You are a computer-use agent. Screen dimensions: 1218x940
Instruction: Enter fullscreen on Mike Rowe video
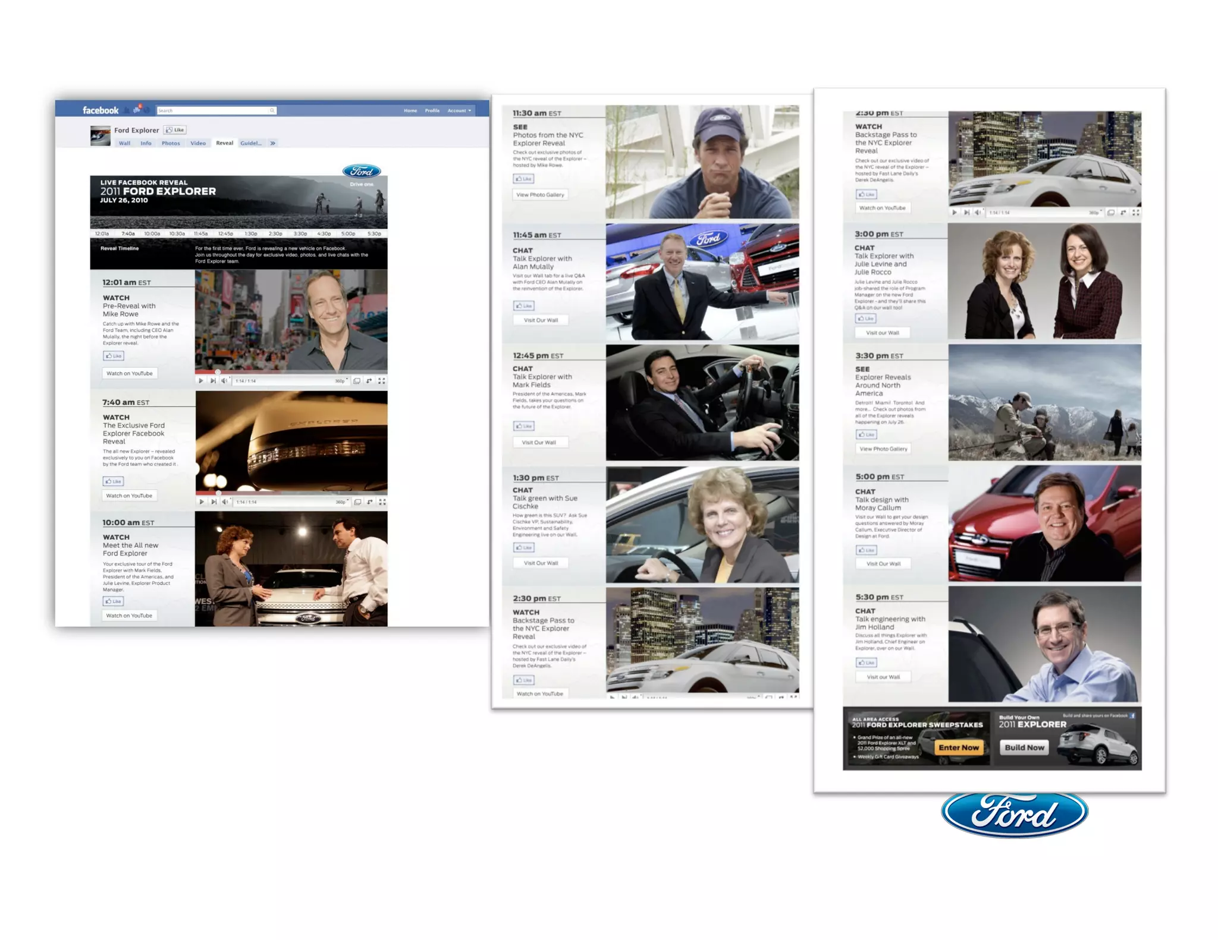pos(382,381)
